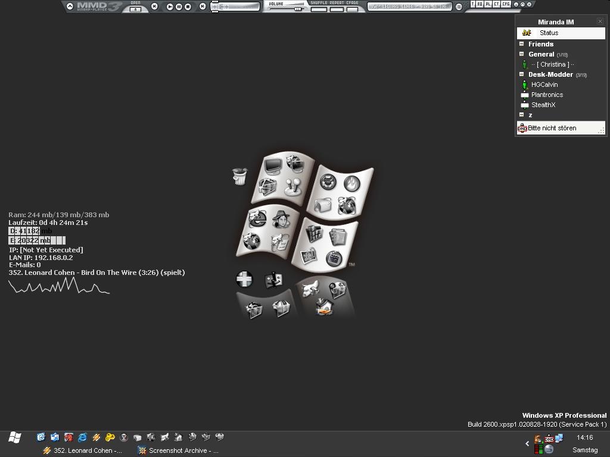Open the recycle bin desktop icon

239,176
